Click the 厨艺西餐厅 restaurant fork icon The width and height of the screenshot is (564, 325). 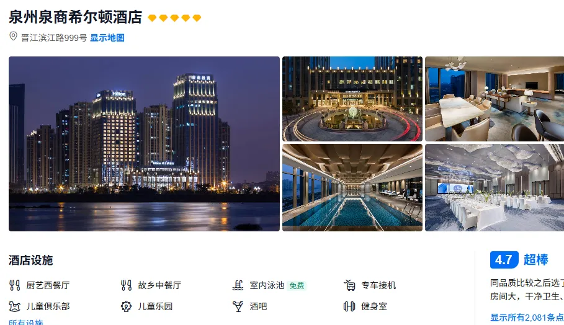15,285
